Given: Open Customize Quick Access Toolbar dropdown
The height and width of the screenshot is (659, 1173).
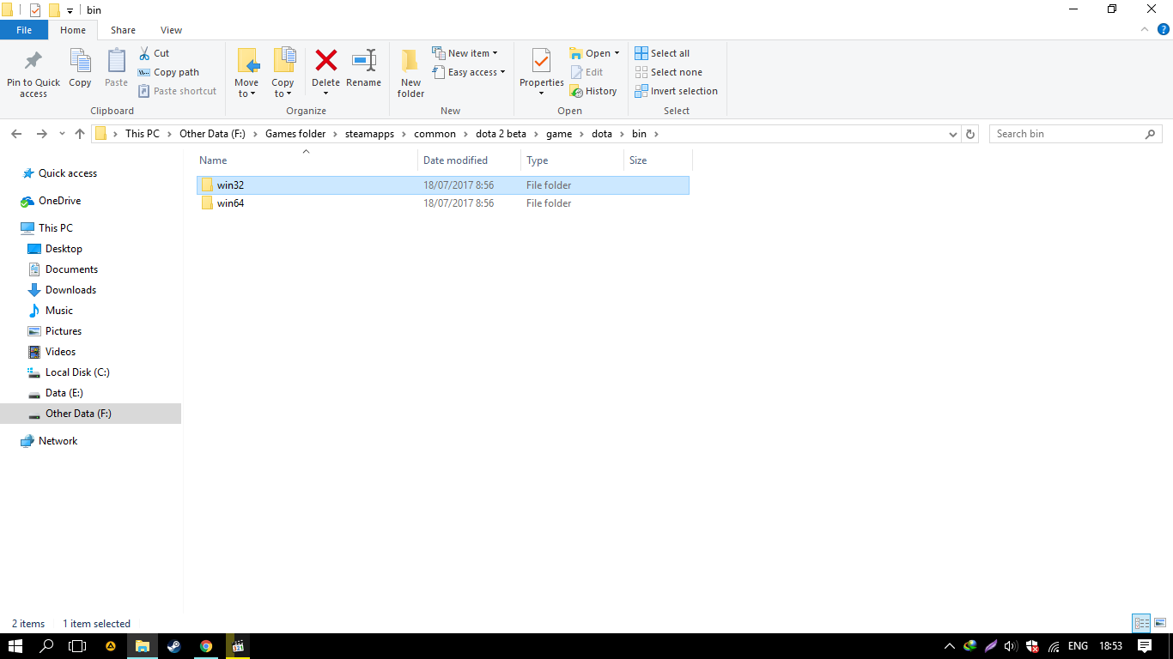Looking at the screenshot, I should pyautogui.click(x=70, y=10).
